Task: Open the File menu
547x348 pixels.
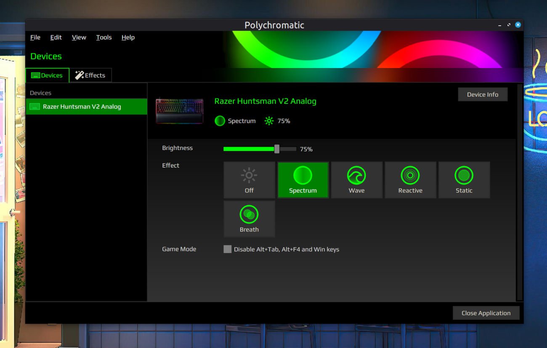Action: pyautogui.click(x=35, y=37)
